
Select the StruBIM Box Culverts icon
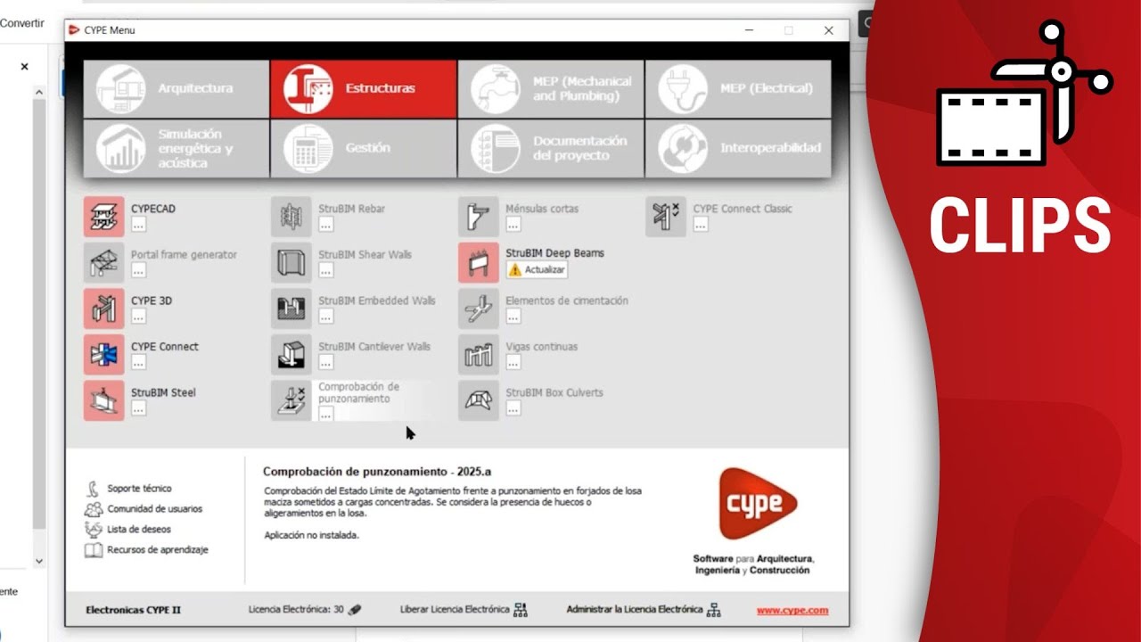point(479,400)
